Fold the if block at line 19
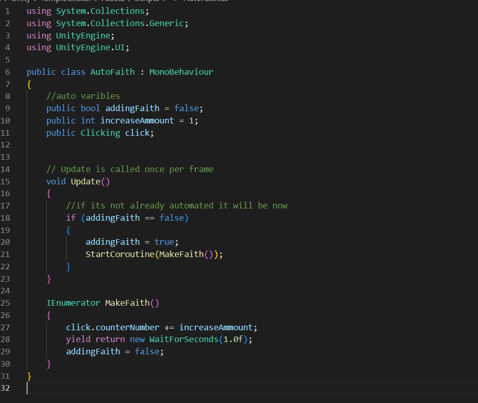Viewport: 478px width, 403px height. click(19, 230)
